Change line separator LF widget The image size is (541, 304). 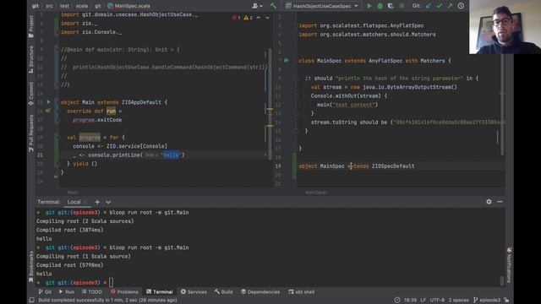[x=424, y=301]
